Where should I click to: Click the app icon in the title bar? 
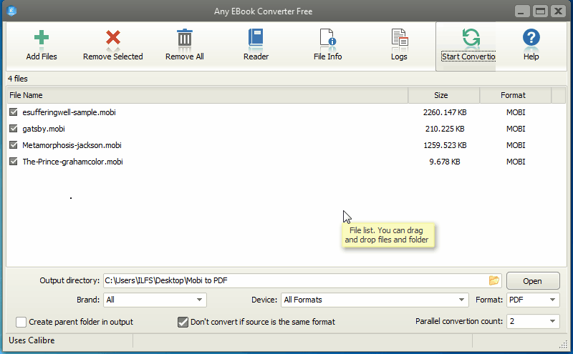click(x=11, y=11)
